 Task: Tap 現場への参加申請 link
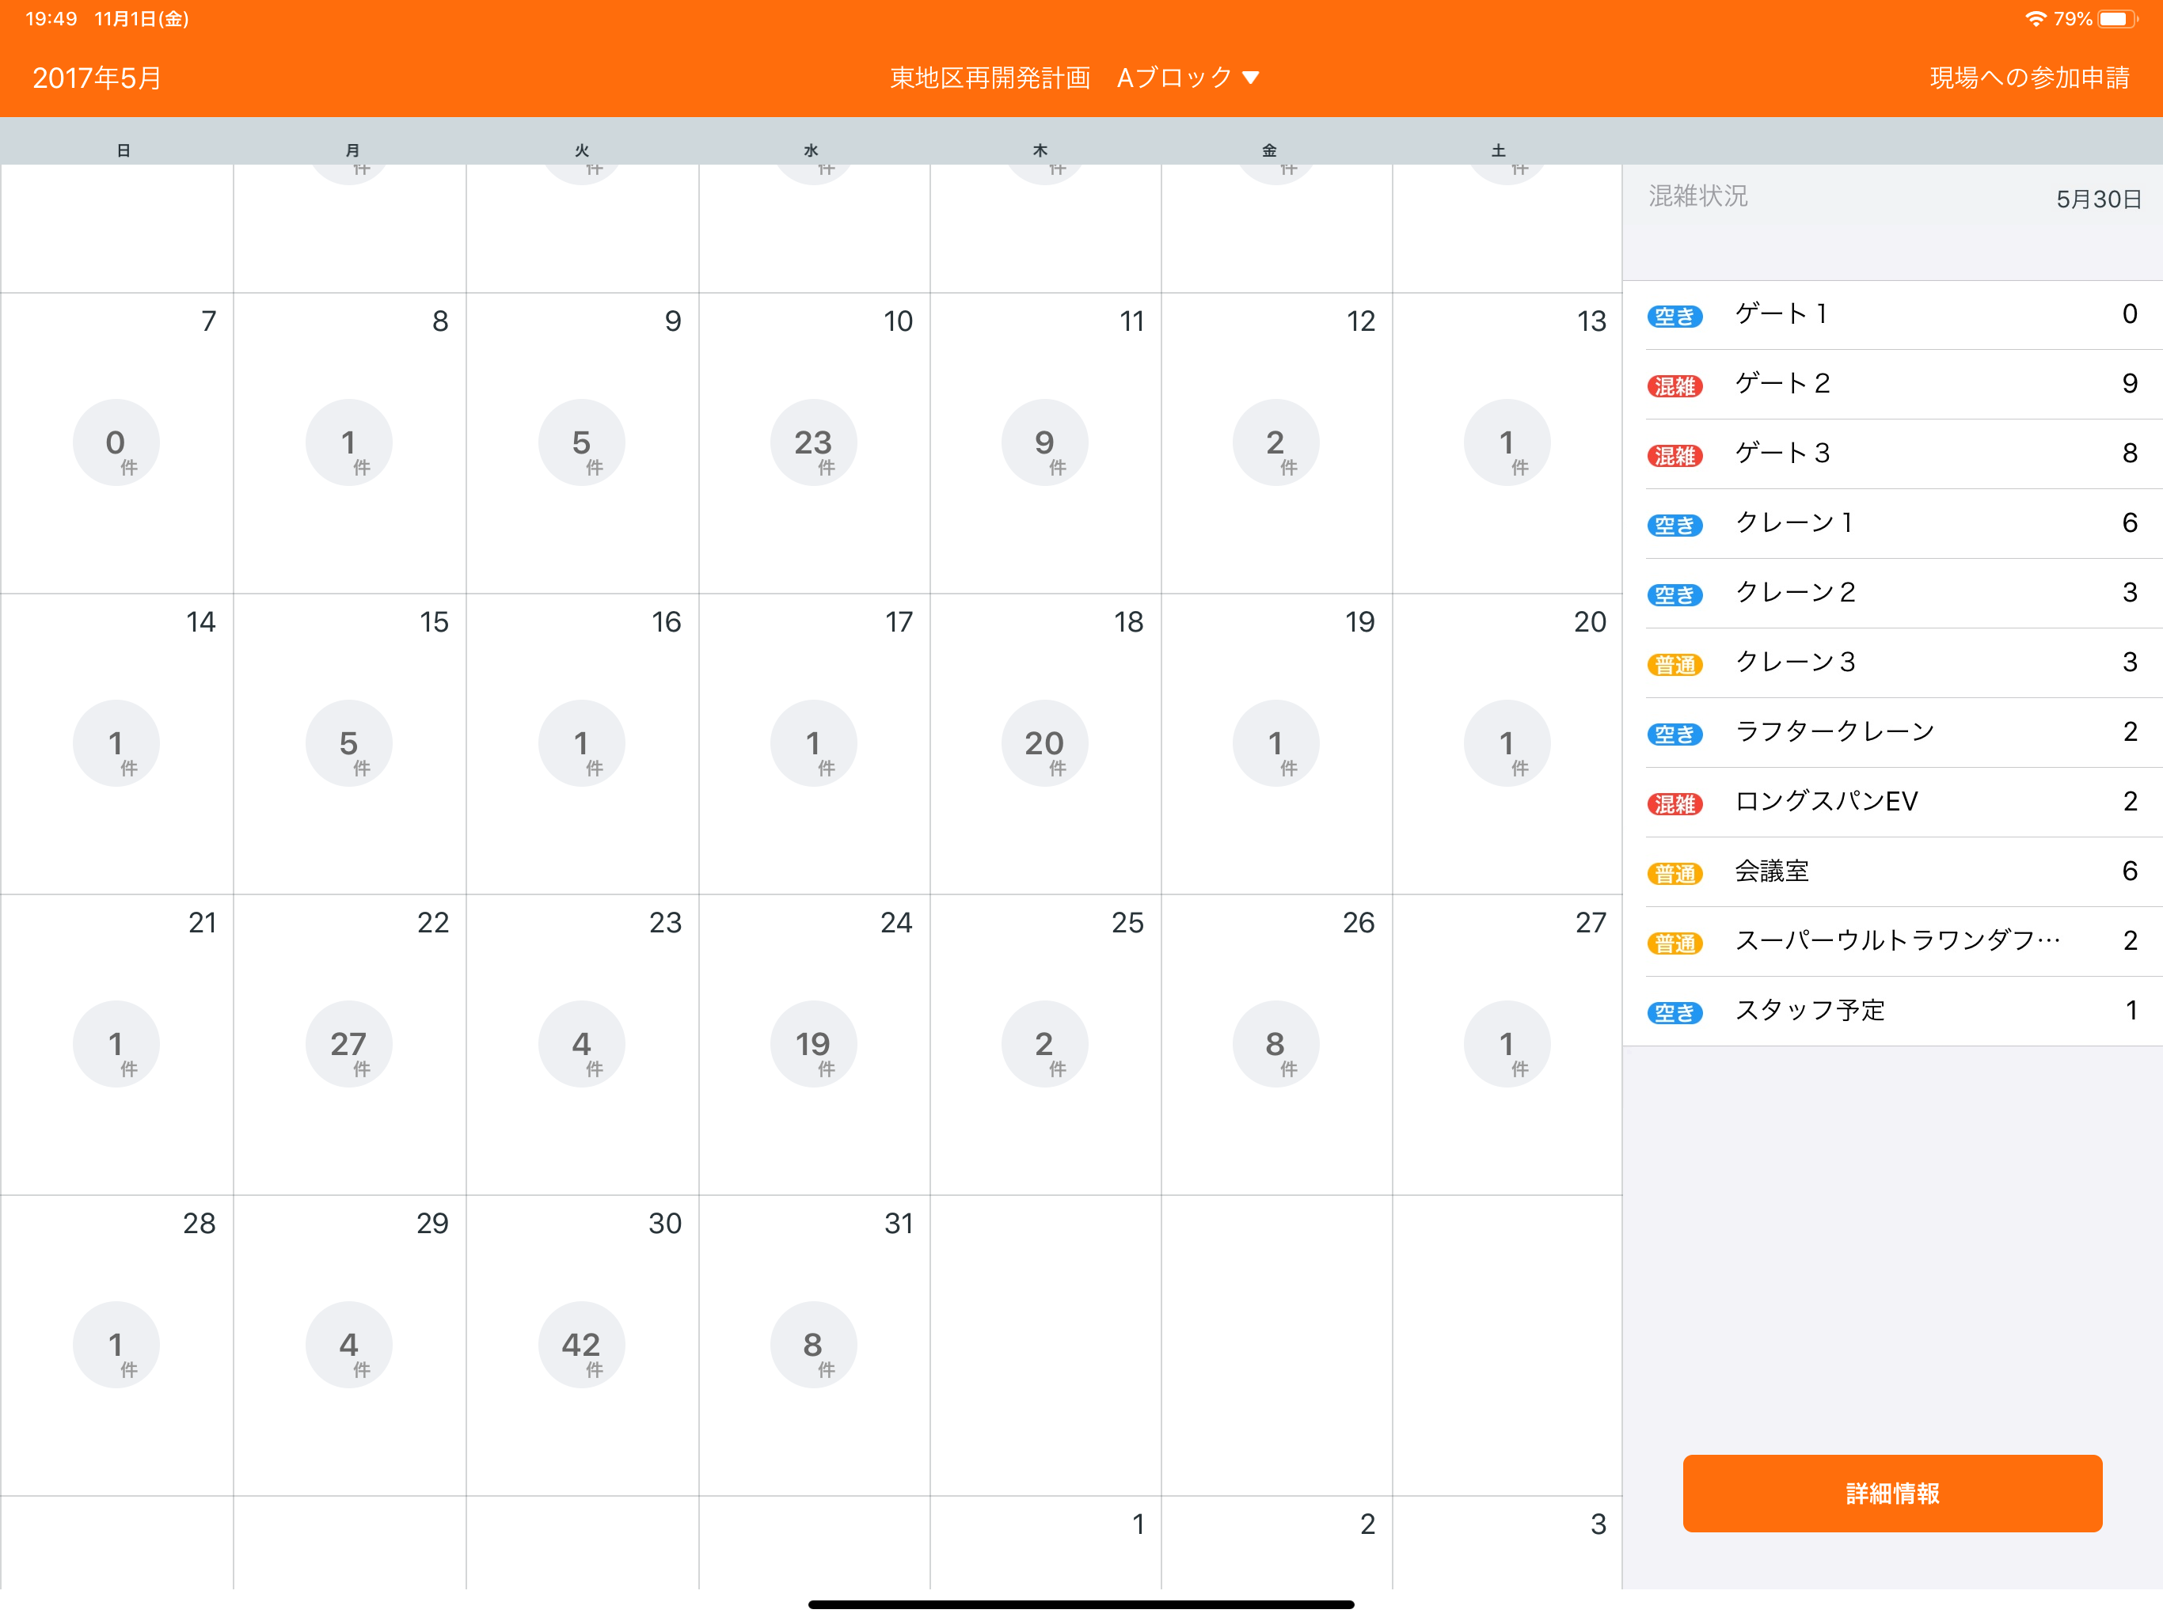(2029, 78)
